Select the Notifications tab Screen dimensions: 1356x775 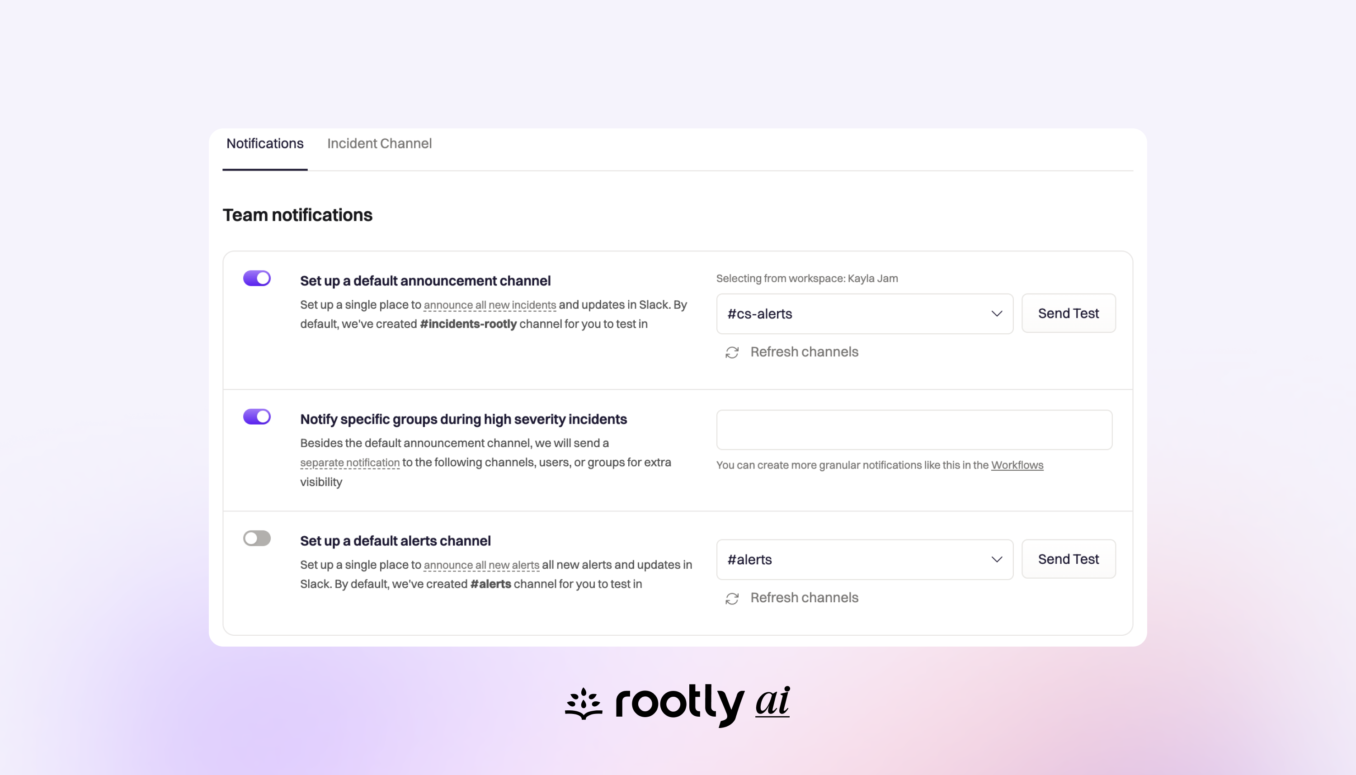(264, 143)
